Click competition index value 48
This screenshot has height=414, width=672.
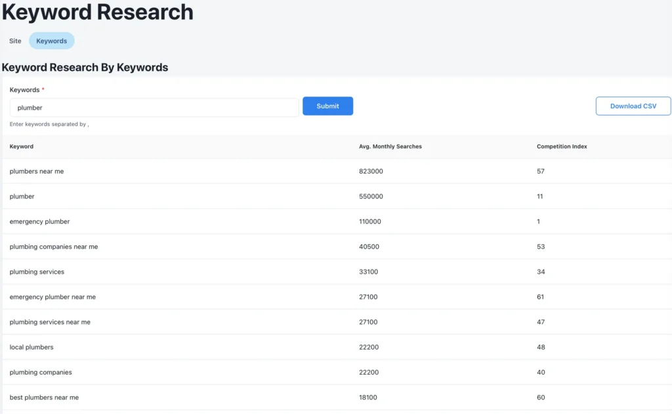(541, 347)
